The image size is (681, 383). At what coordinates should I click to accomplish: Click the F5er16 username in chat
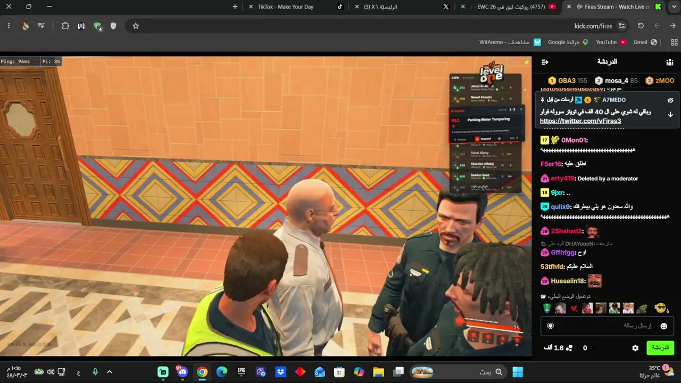coord(551,164)
